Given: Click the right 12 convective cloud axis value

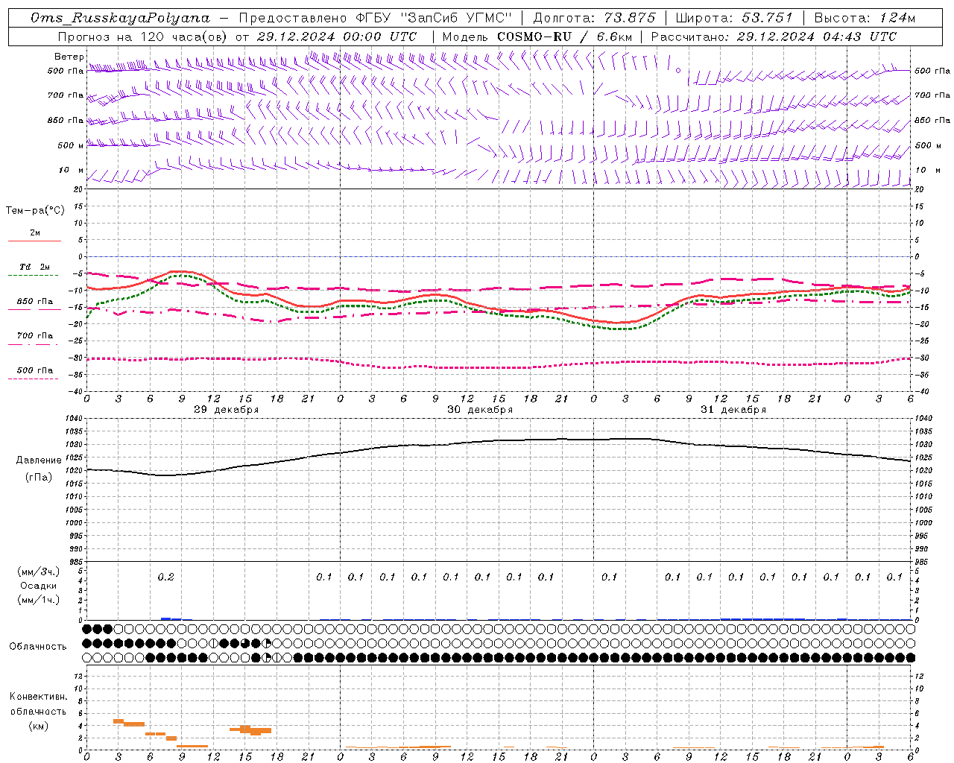Looking at the screenshot, I should pos(919,676).
